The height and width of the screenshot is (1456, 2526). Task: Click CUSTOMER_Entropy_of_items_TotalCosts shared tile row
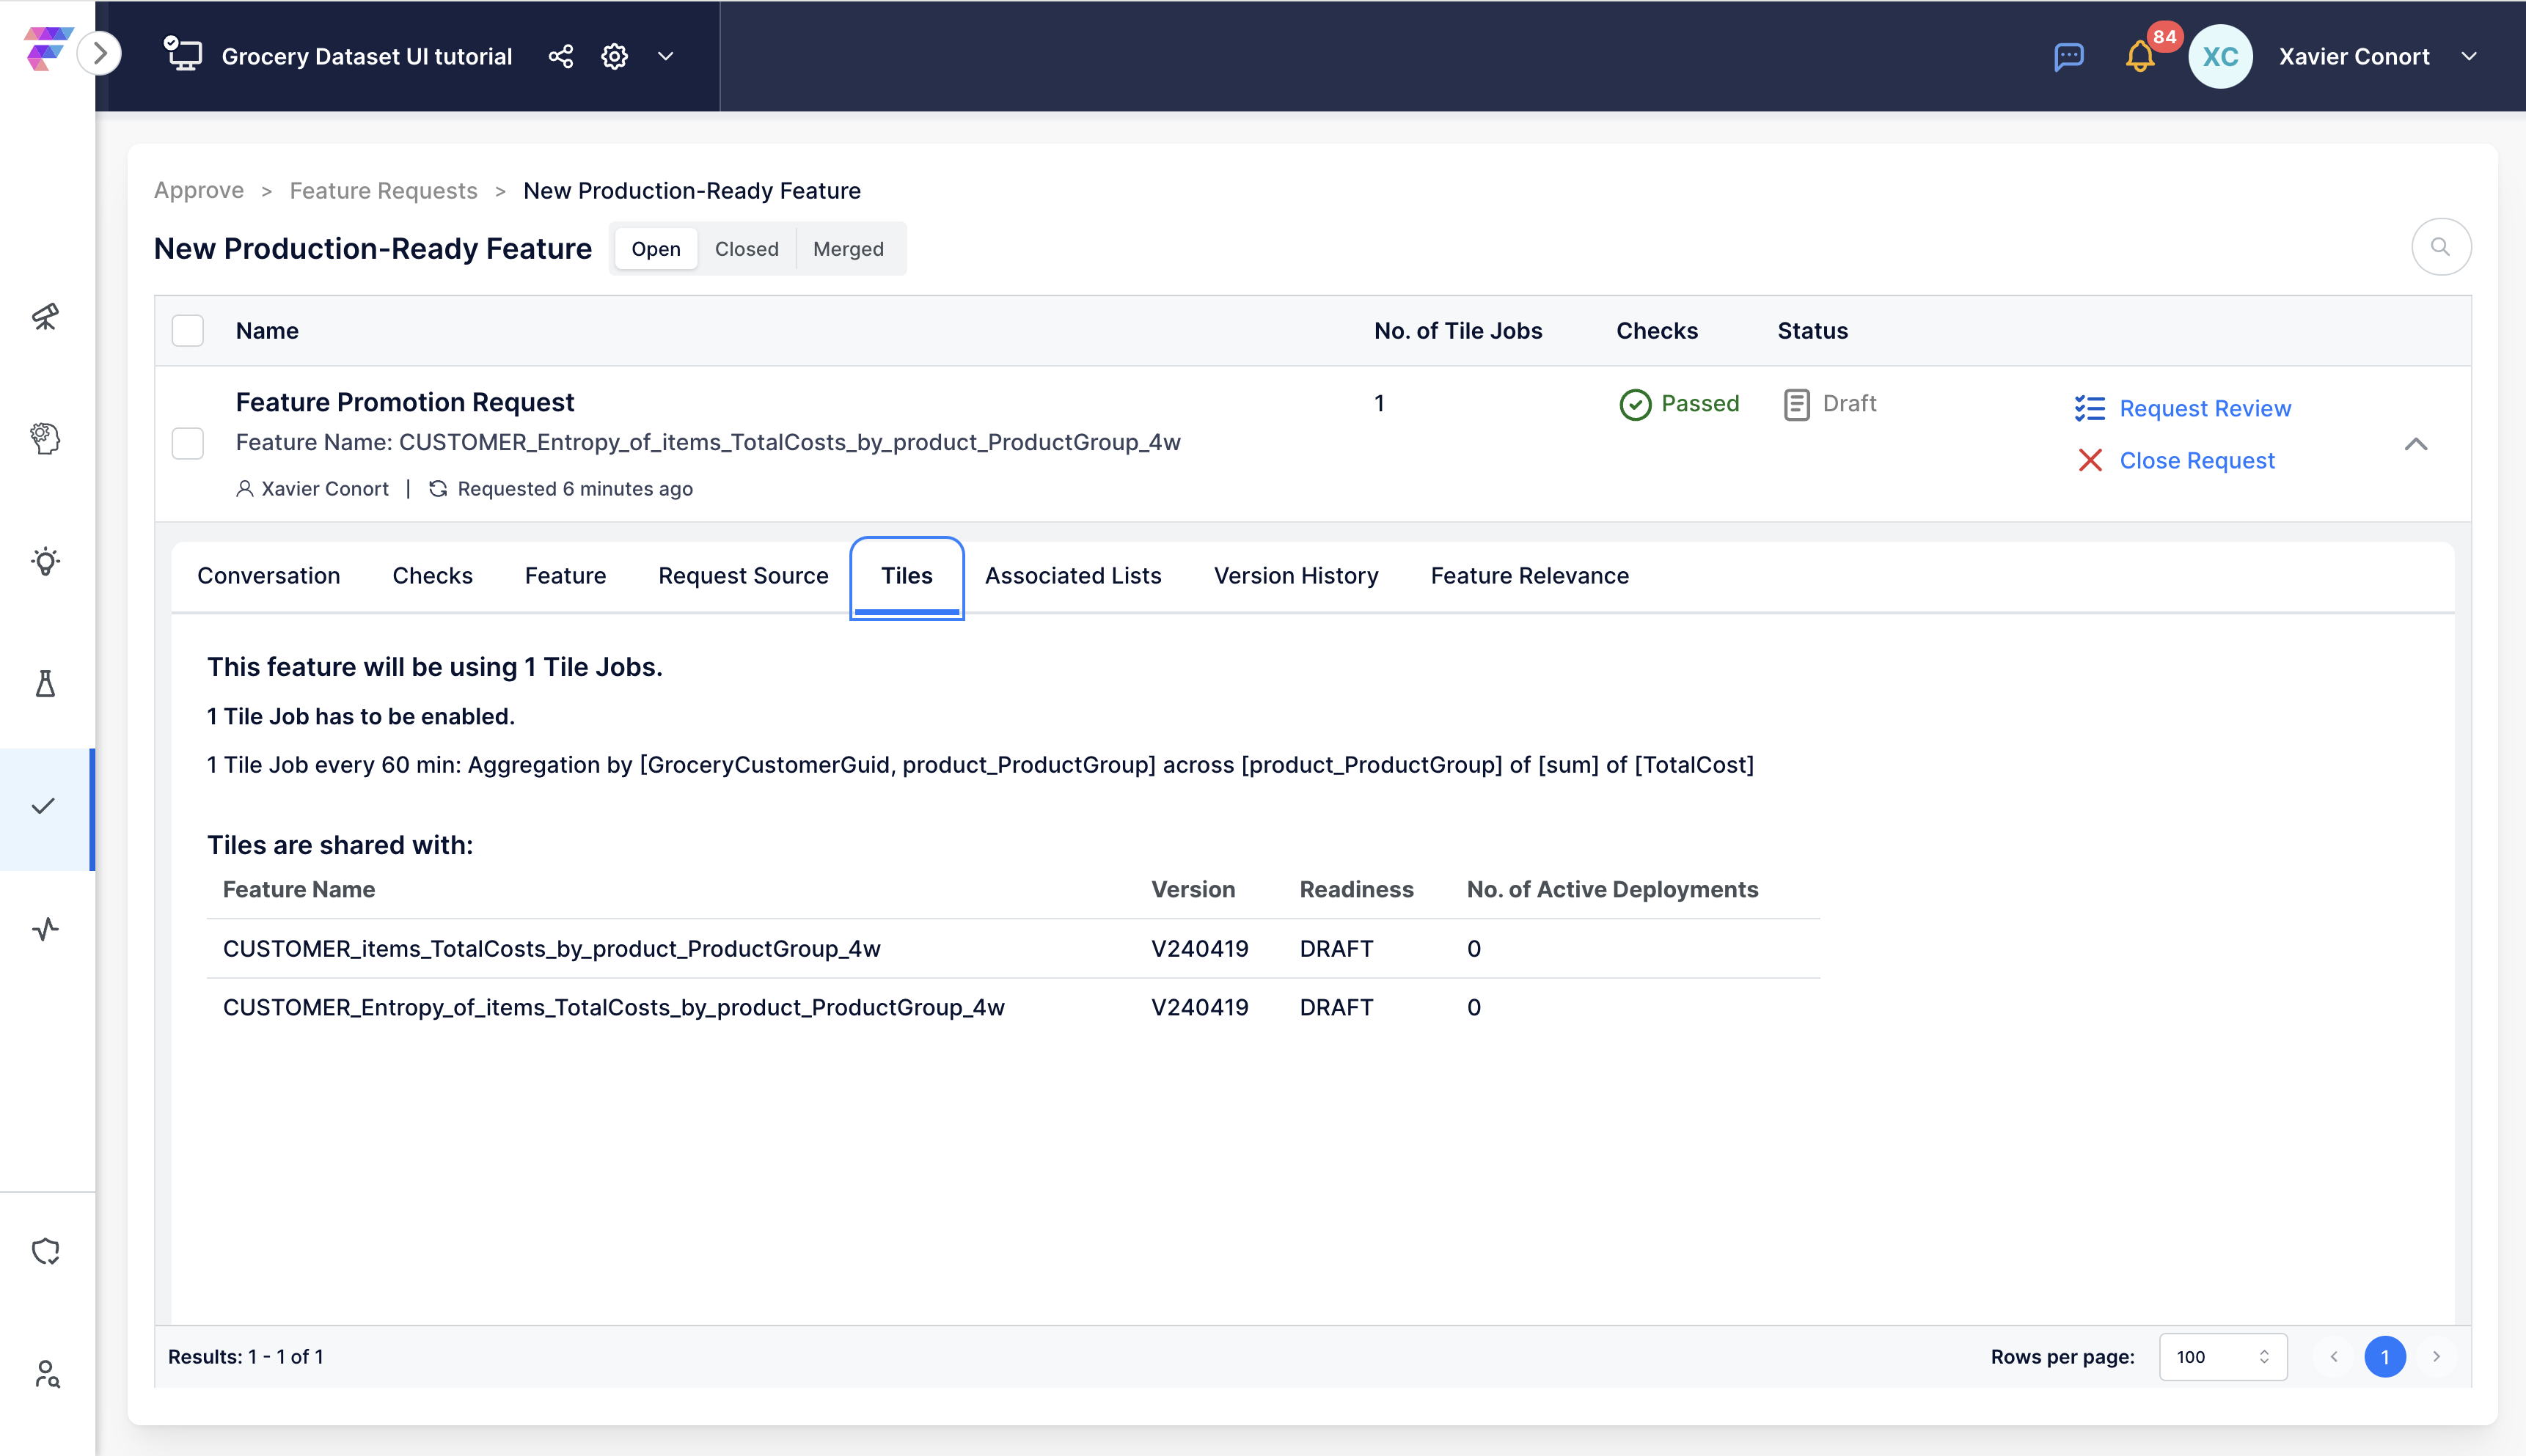(1014, 1007)
